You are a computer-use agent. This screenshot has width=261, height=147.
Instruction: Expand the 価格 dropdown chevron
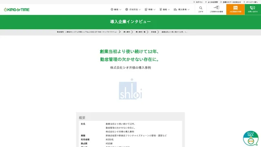169,10
